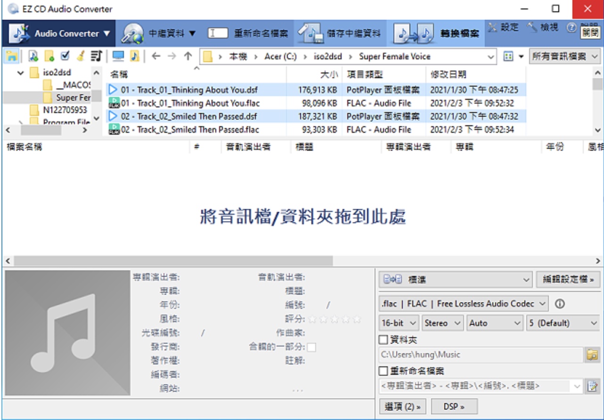The width and height of the screenshot is (604, 420).
Task: Click 本機 in the path bar
Action: click(238, 57)
